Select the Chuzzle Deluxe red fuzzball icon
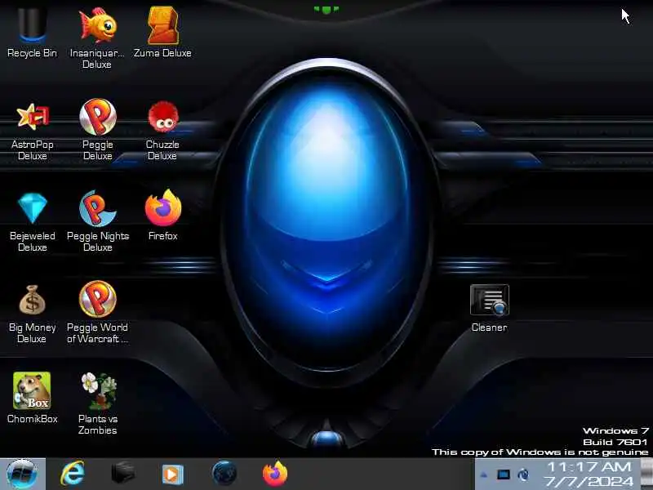This screenshot has height=490, width=653. tap(162, 117)
